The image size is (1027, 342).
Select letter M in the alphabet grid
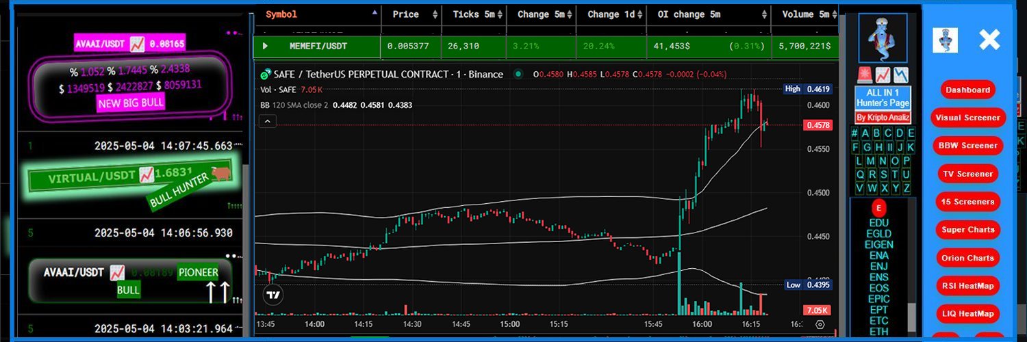point(872,161)
